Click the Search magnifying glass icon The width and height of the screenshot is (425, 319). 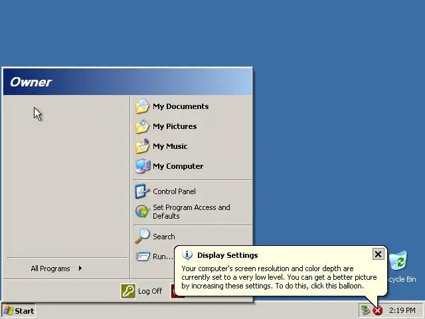pyautogui.click(x=142, y=236)
